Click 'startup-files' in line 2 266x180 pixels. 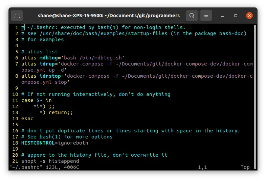tap(148, 33)
